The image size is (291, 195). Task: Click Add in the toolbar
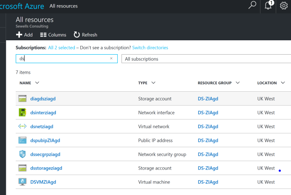[x=24, y=35]
